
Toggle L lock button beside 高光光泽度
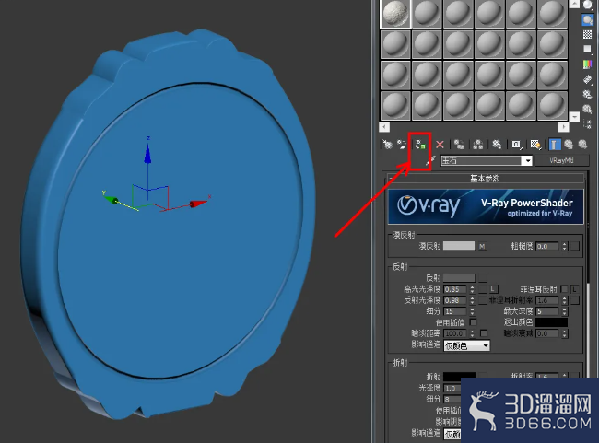[x=493, y=289]
